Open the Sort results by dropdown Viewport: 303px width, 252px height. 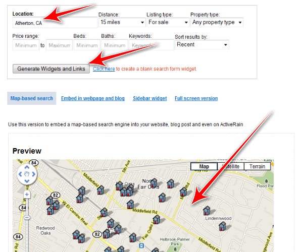(202, 44)
